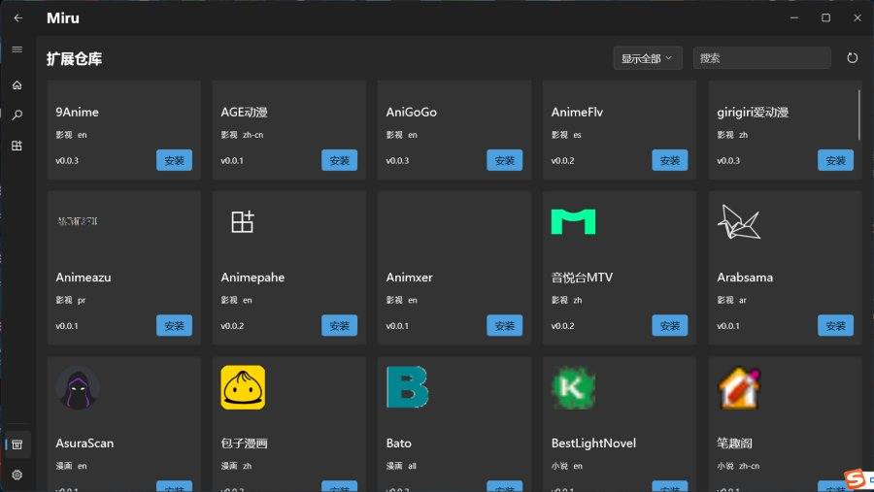Image resolution: width=874 pixels, height=492 pixels.
Task: Open the hamburger navigation menu
Action: pos(17,49)
